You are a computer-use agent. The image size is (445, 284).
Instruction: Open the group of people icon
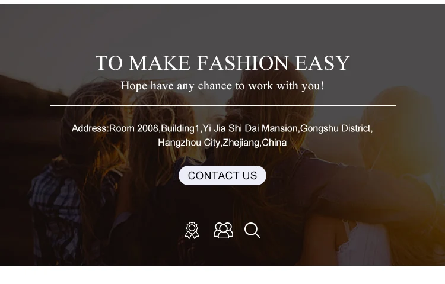[223, 230]
